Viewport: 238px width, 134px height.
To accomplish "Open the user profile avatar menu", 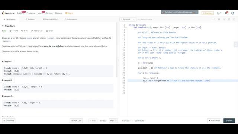I will (233, 13).
